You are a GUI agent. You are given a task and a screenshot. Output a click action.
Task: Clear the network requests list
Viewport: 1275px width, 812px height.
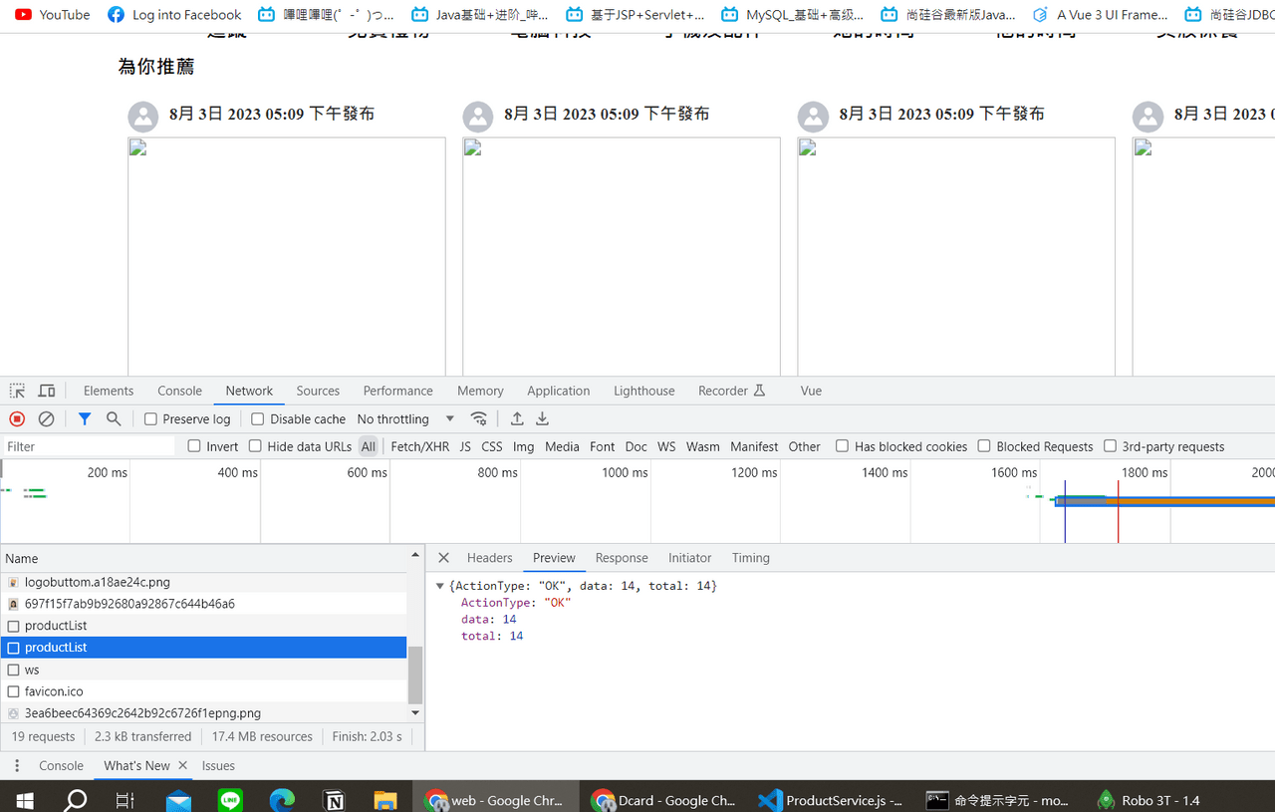[46, 418]
